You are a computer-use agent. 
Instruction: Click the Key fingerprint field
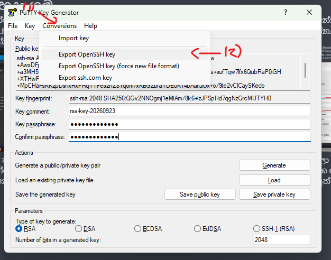(190, 98)
